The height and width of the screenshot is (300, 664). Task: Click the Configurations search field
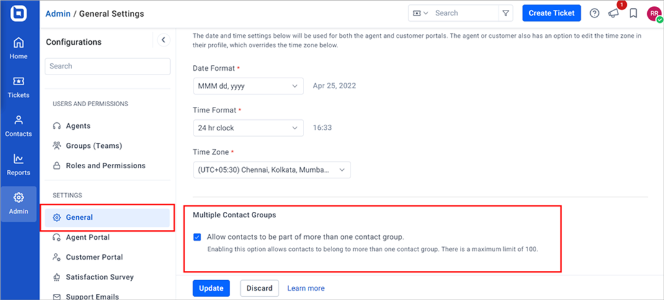pos(107,66)
